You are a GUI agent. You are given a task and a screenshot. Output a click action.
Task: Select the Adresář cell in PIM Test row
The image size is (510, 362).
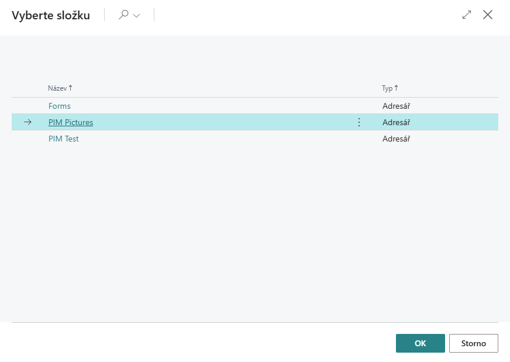point(396,139)
